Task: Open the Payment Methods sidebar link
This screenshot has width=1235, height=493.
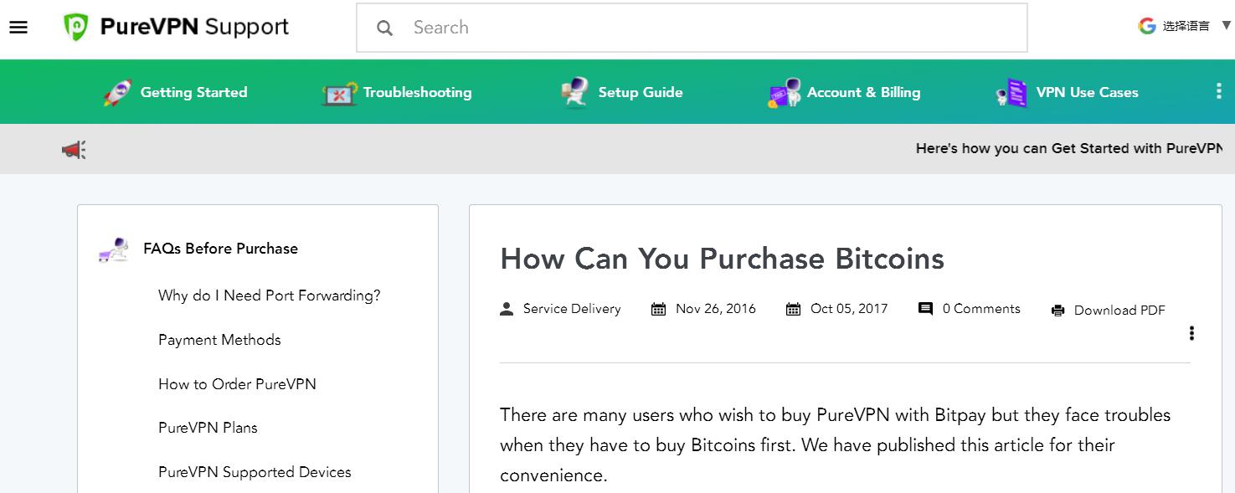Action: pyautogui.click(x=219, y=340)
